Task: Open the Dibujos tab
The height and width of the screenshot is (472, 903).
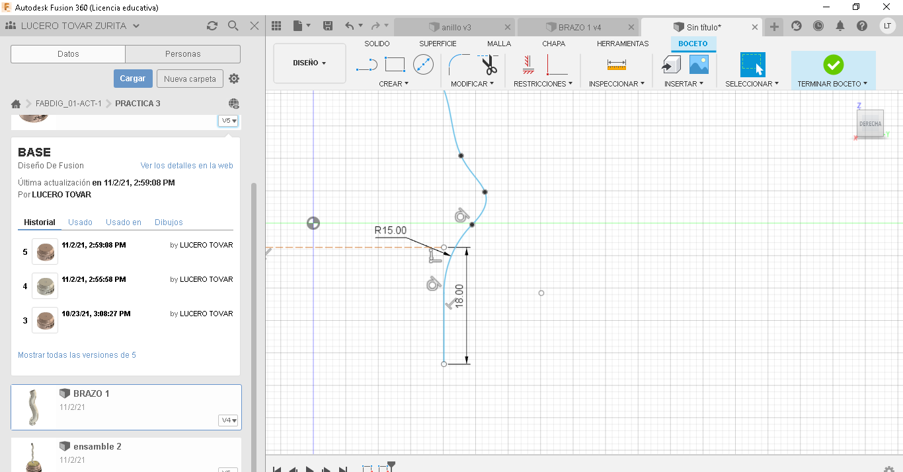Action: tap(169, 222)
